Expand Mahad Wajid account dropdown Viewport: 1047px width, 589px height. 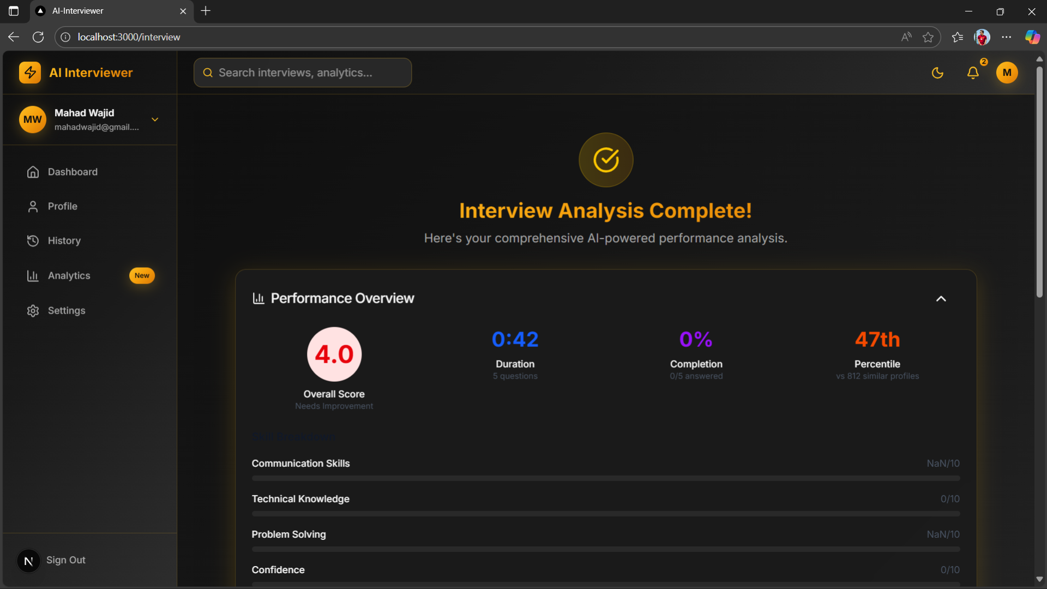tap(155, 119)
